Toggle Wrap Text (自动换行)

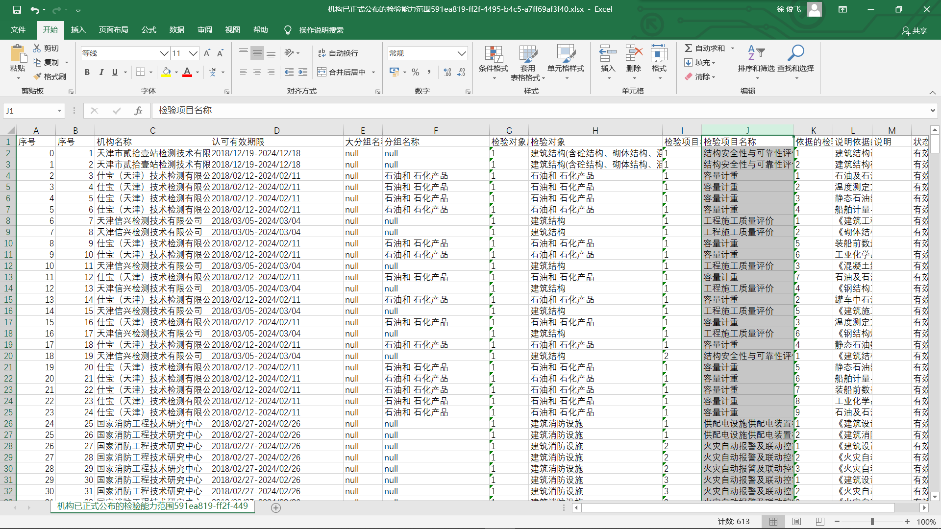338,53
